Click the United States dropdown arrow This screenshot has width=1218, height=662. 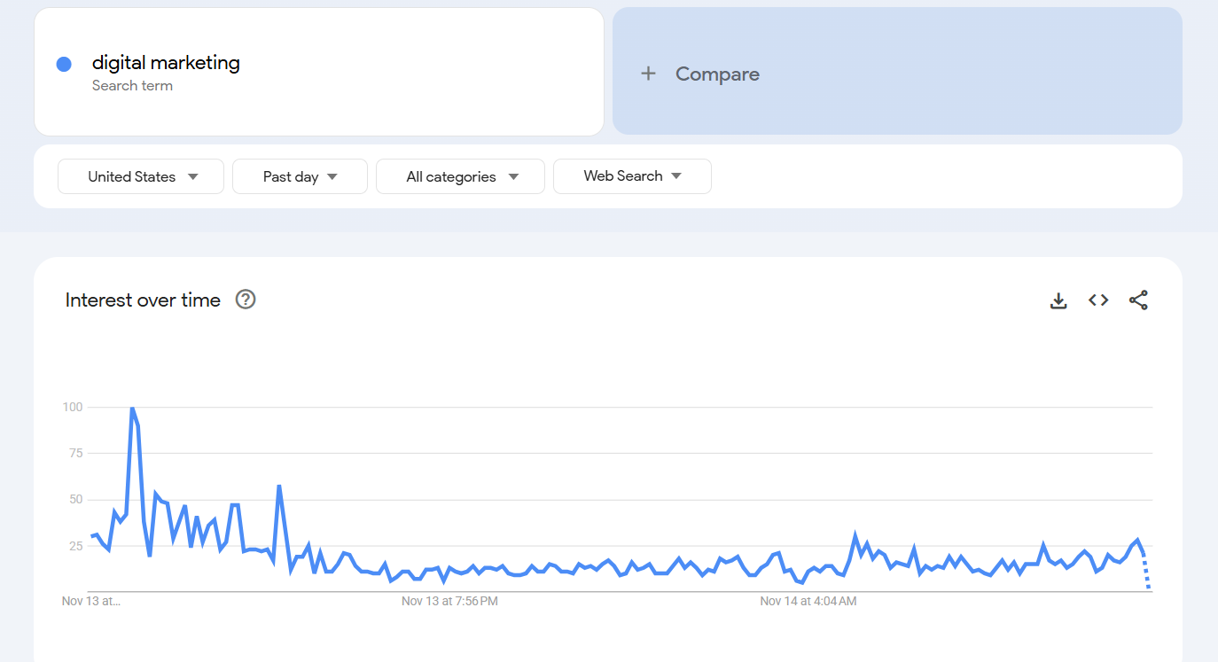[192, 176]
